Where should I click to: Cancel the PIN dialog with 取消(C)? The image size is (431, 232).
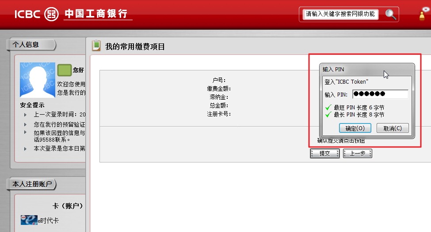[393, 128]
